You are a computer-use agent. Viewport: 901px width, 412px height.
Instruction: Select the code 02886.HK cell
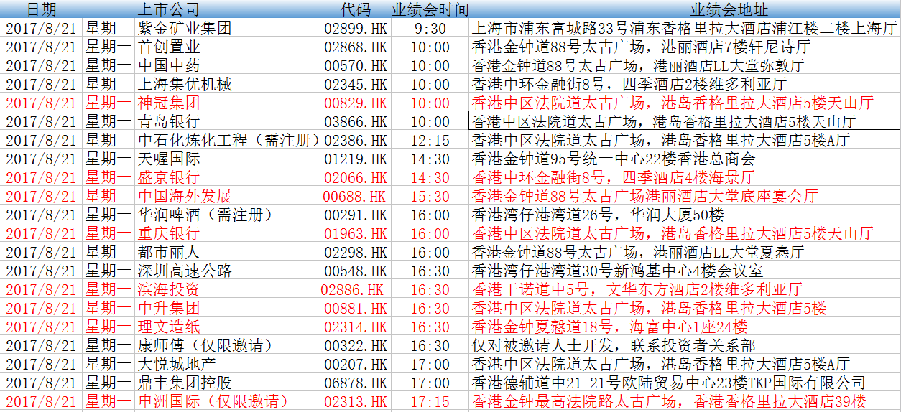click(353, 290)
